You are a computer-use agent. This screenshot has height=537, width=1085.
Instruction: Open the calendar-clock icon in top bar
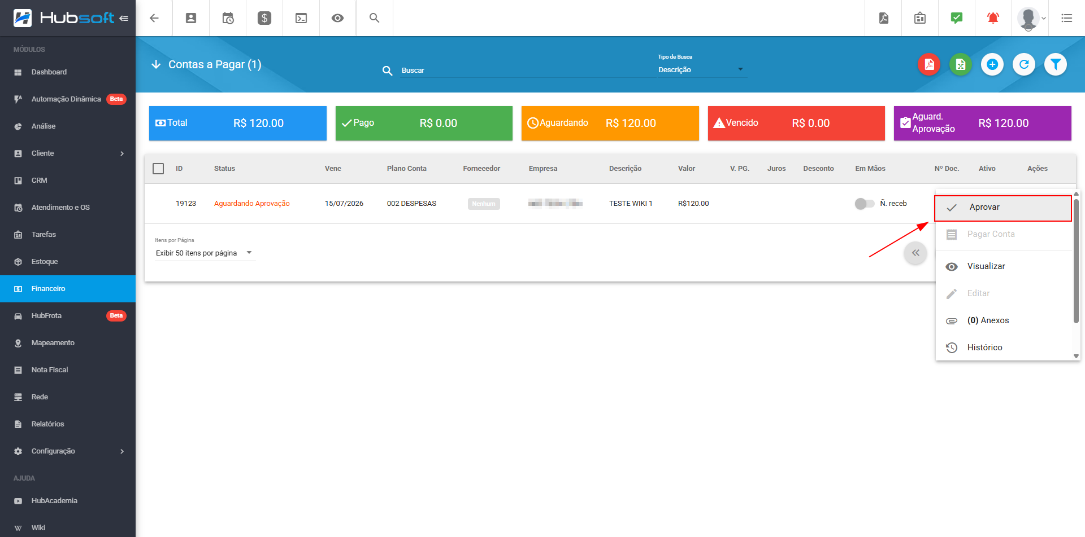coord(228,18)
